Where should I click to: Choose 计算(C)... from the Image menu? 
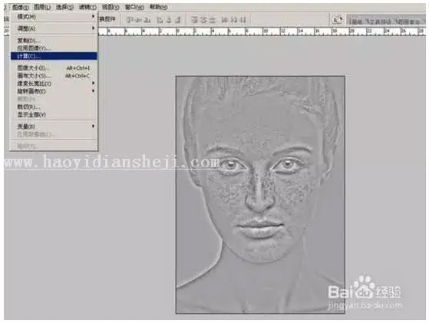pyautogui.click(x=54, y=56)
